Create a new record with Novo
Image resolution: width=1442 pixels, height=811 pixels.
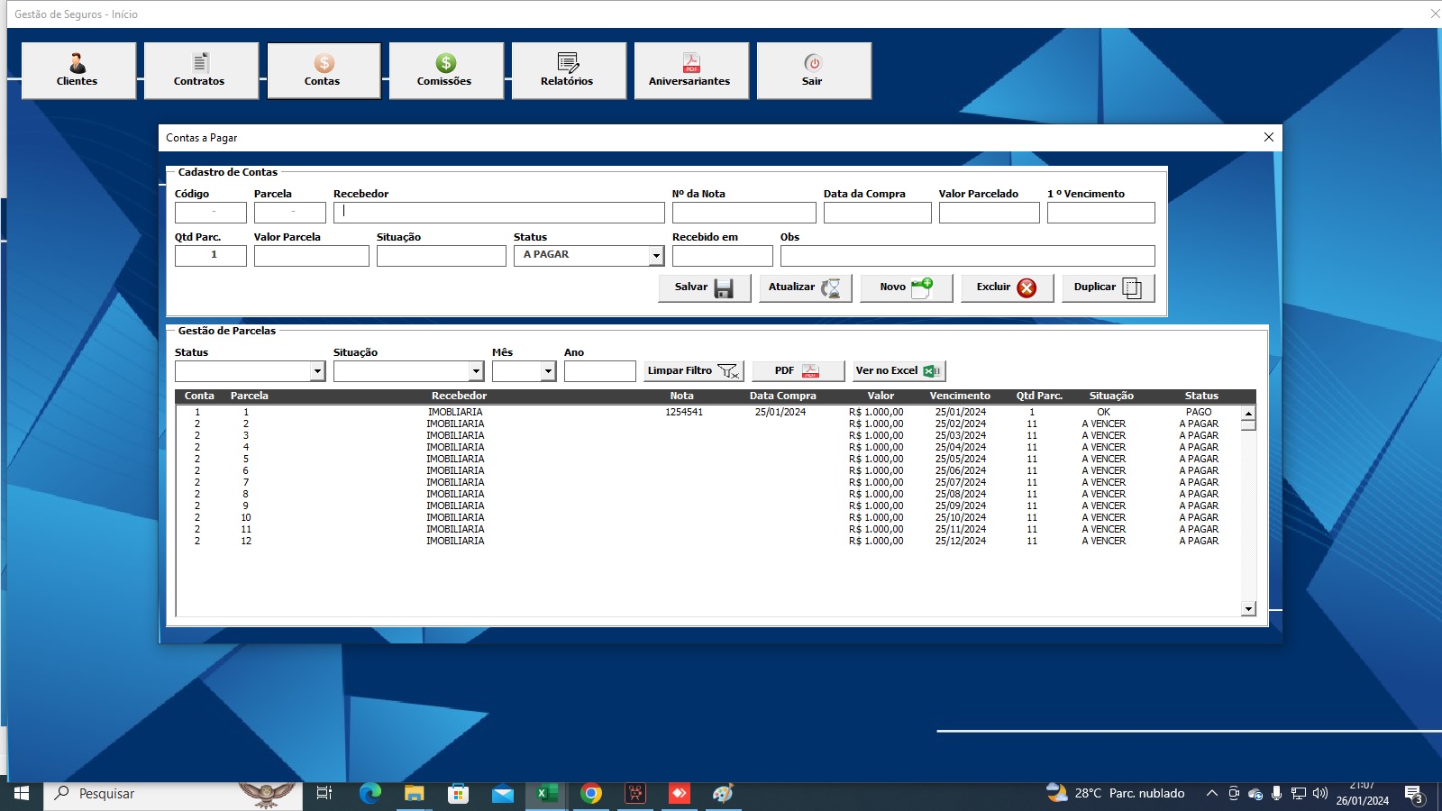point(907,287)
